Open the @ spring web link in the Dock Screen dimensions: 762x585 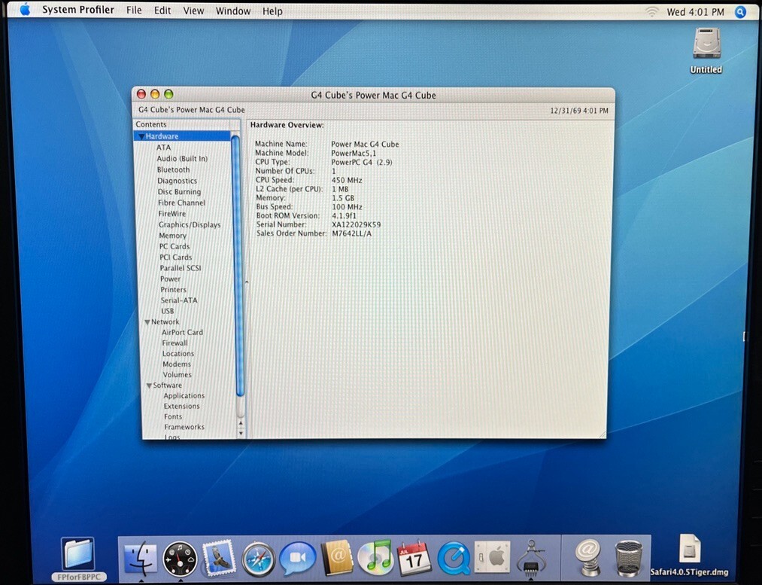tap(588, 558)
